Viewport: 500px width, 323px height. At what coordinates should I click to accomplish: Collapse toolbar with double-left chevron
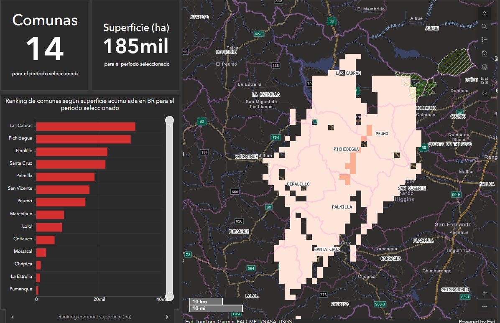[485, 94]
